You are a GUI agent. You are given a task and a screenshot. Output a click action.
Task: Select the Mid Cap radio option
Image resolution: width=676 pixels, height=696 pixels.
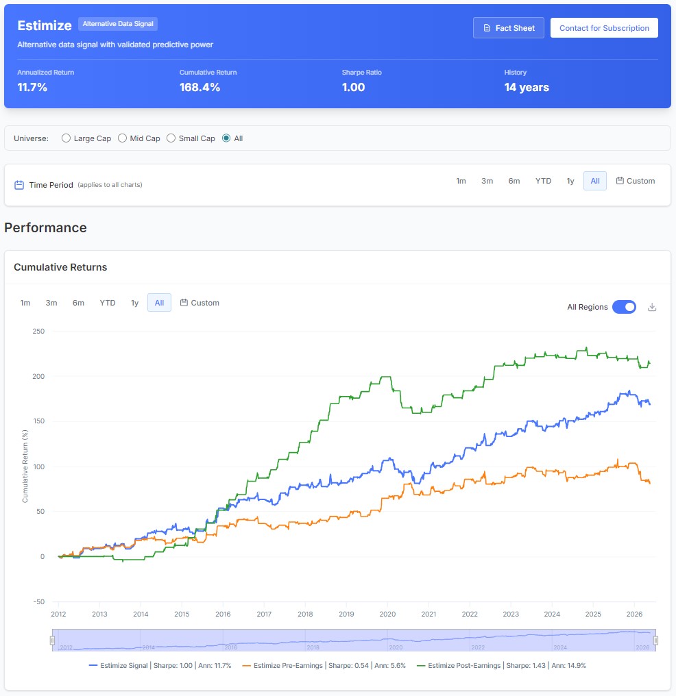(122, 138)
